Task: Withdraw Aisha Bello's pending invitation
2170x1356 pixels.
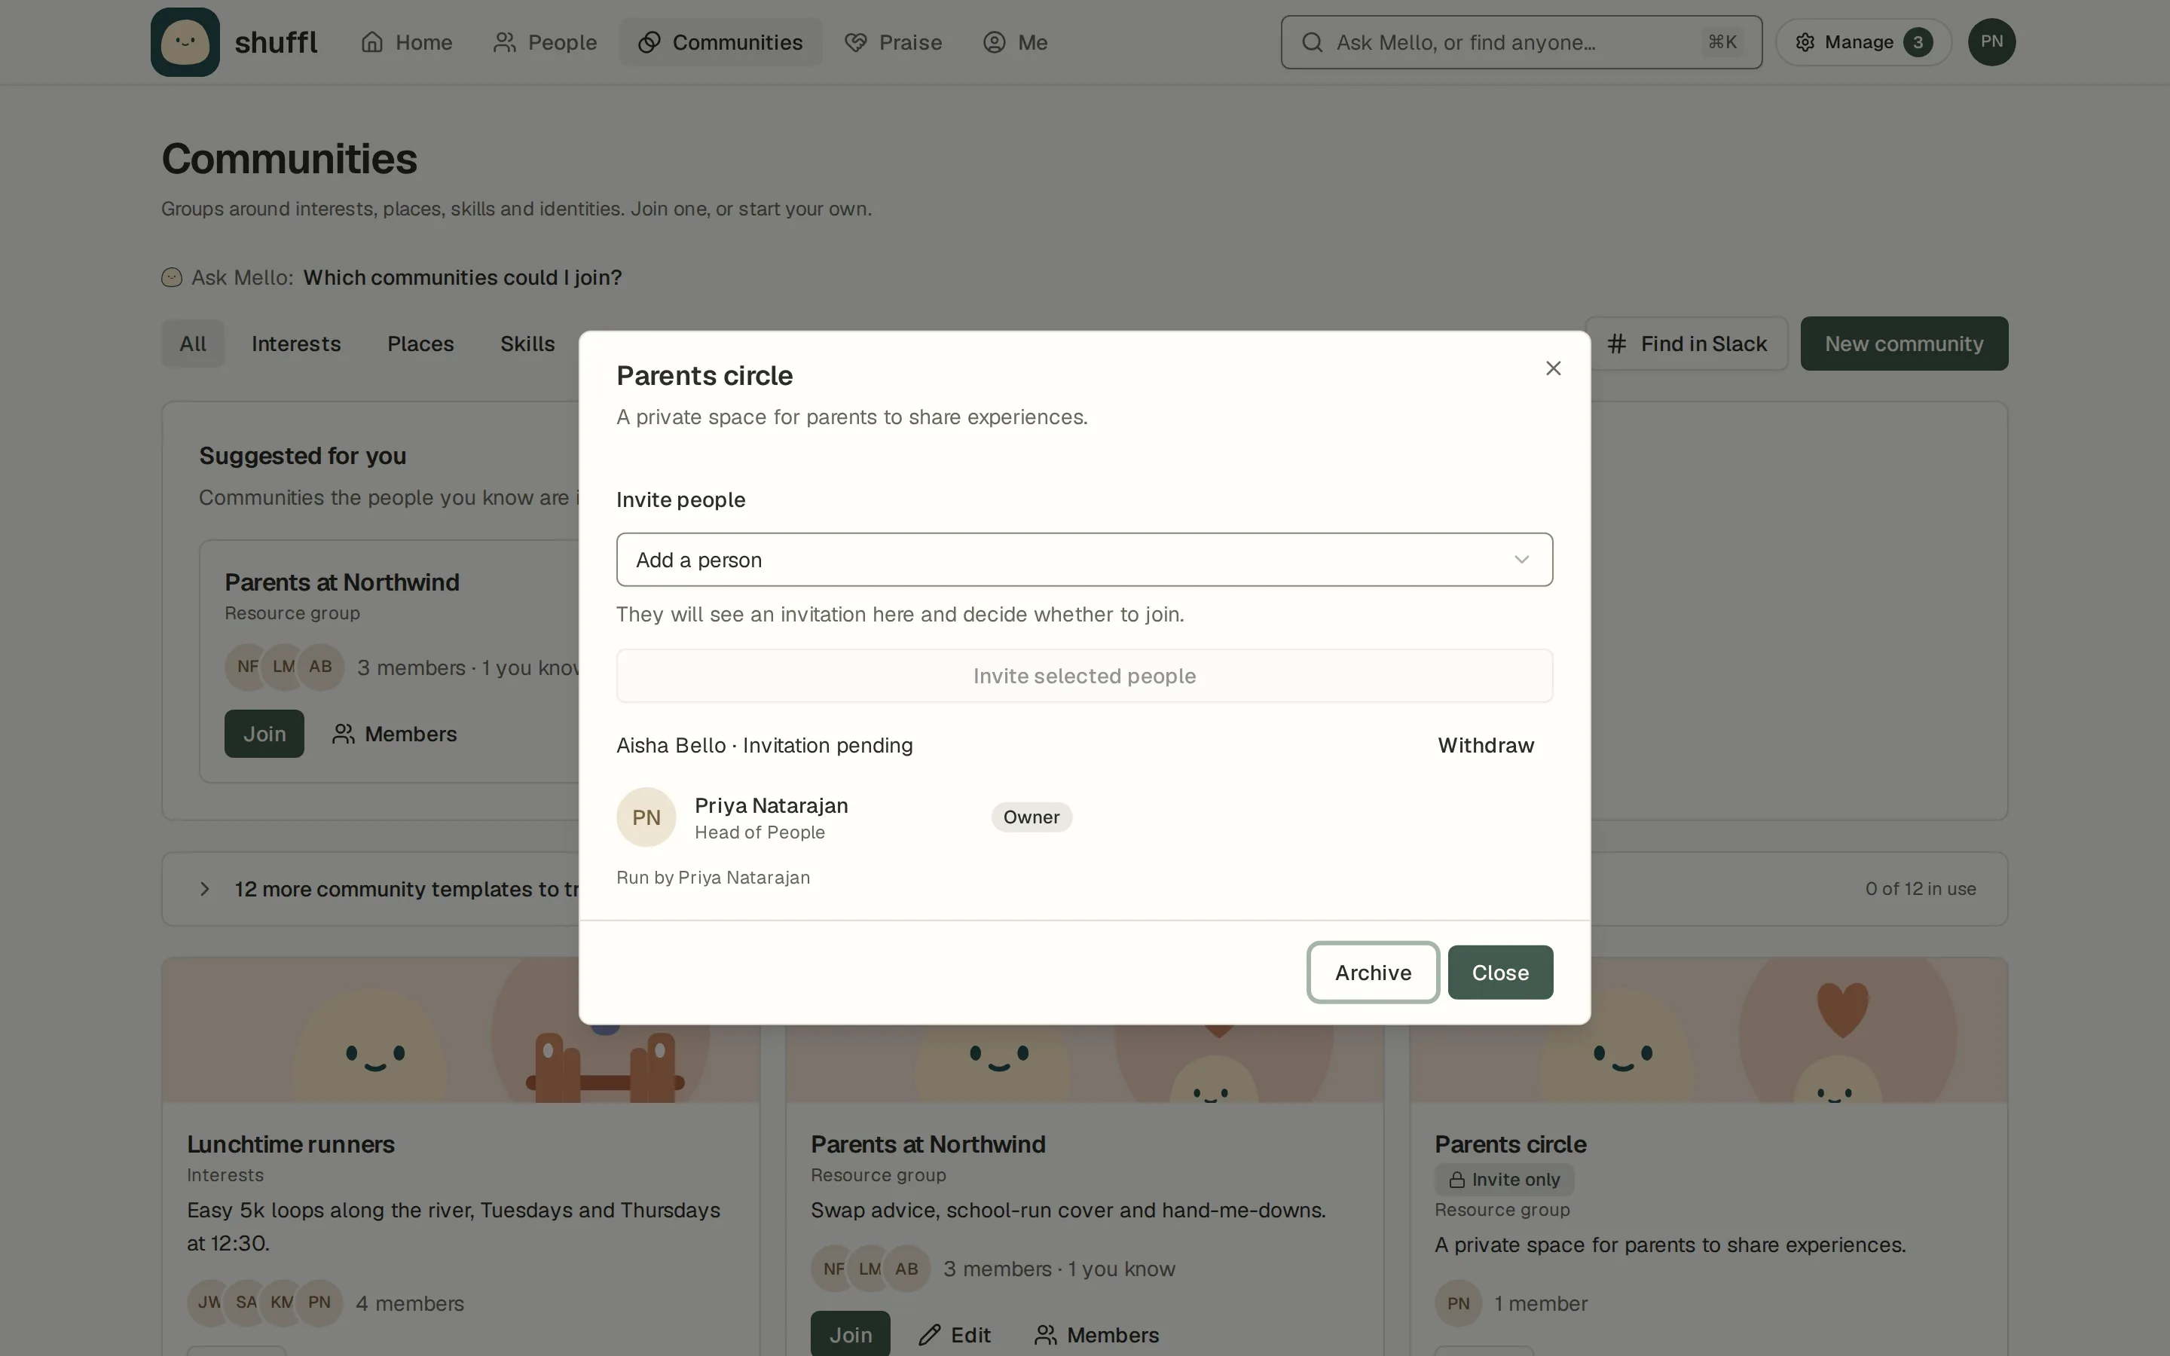Action: point(1485,745)
